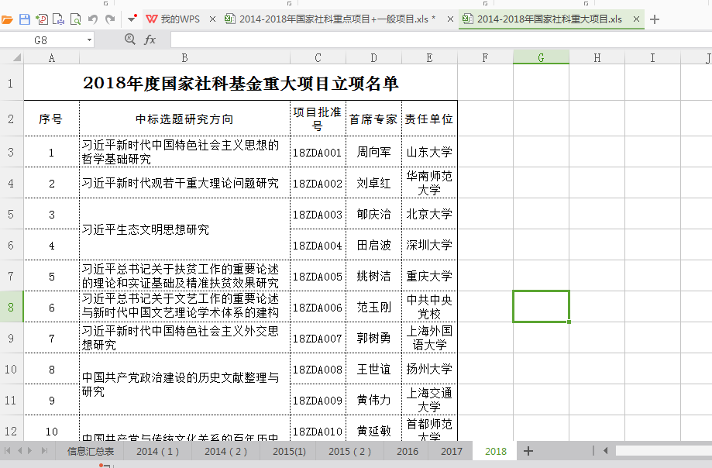Viewport: 712px width, 468px height.
Task: Click cell 华南师范大学
Action: point(429,183)
